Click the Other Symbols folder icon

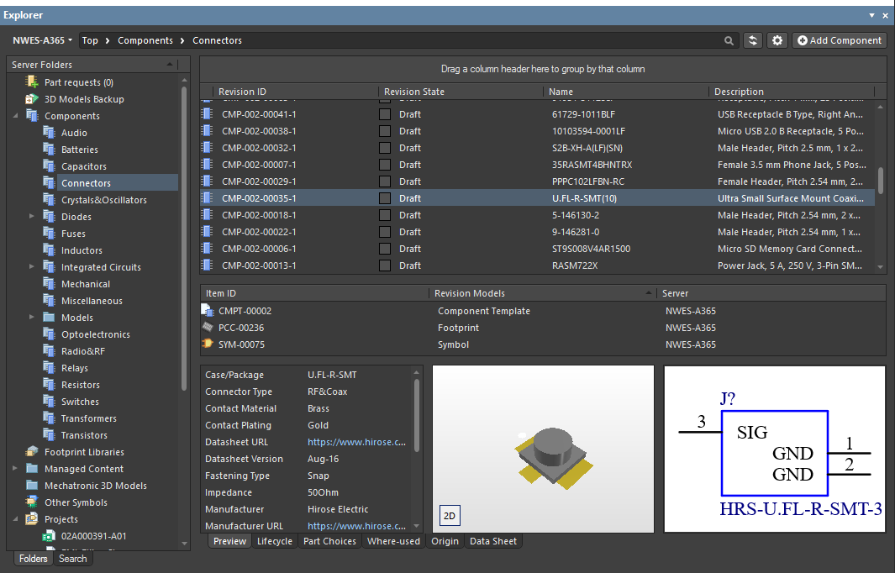pyautogui.click(x=32, y=502)
